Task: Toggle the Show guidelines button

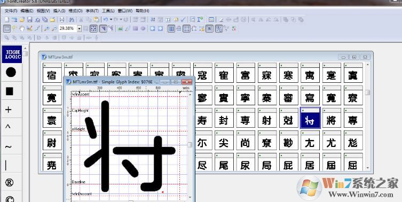Action: [179, 28]
